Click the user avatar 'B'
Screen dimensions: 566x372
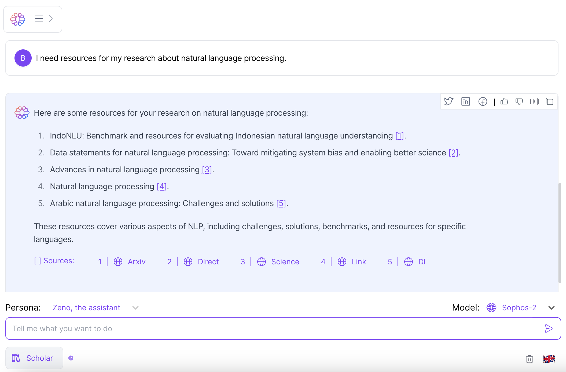23,58
